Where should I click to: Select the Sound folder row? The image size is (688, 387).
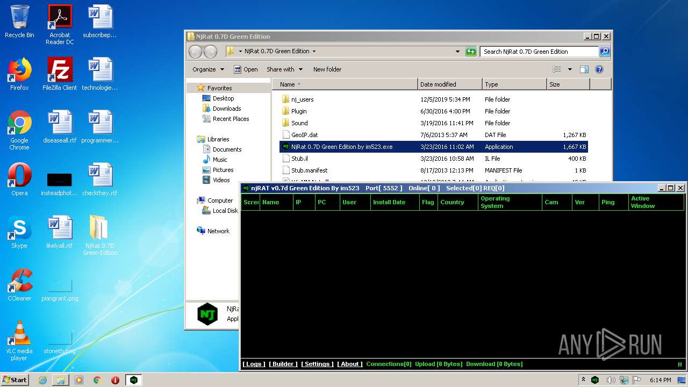[434, 123]
